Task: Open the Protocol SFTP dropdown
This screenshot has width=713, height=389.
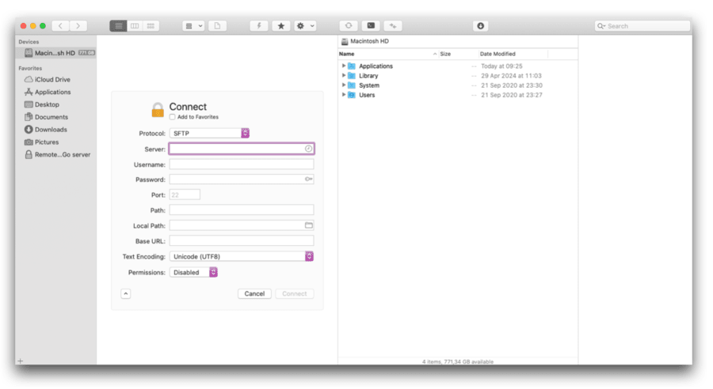Action: tap(209, 134)
